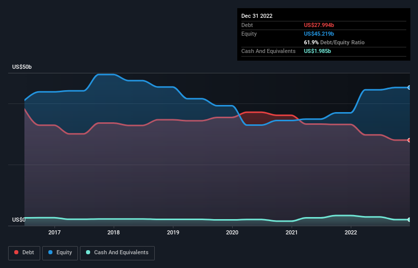Image resolution: width=418 pixels, height=268 pixels.
Task: Toggle Cash And Equivalents legend button
Action: tap(117, 253)
